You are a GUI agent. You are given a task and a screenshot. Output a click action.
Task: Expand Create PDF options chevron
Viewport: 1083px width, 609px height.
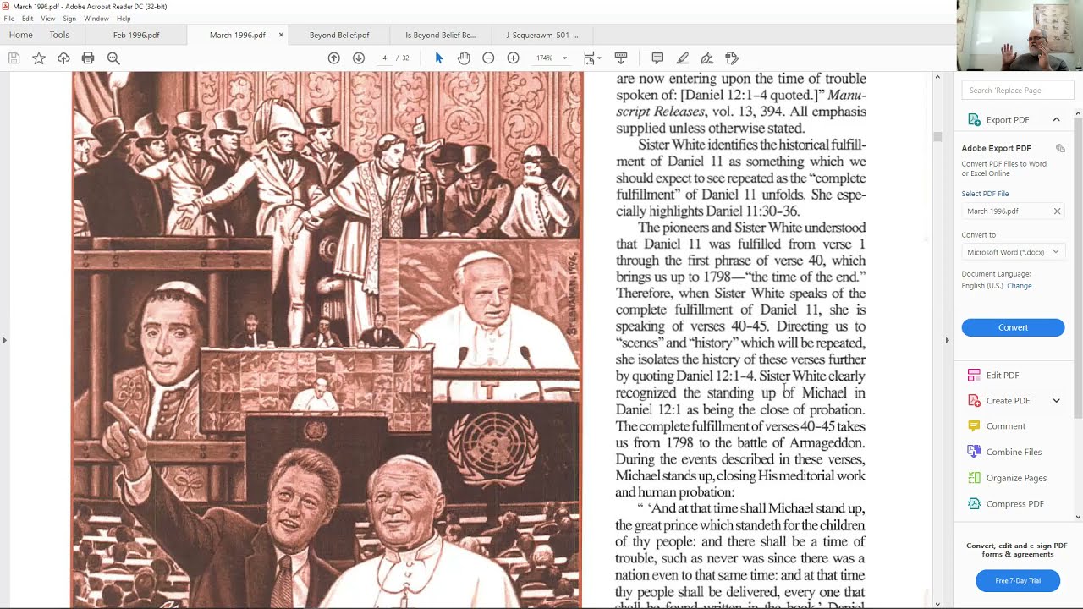[x=1056, y=401]
